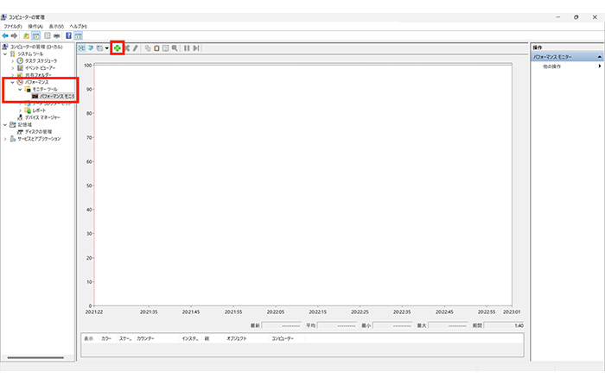Click the blue back arrow in main toolbar
Viewport: 605px width, 384px height.
pyautogui.click(x=5, y=35)
